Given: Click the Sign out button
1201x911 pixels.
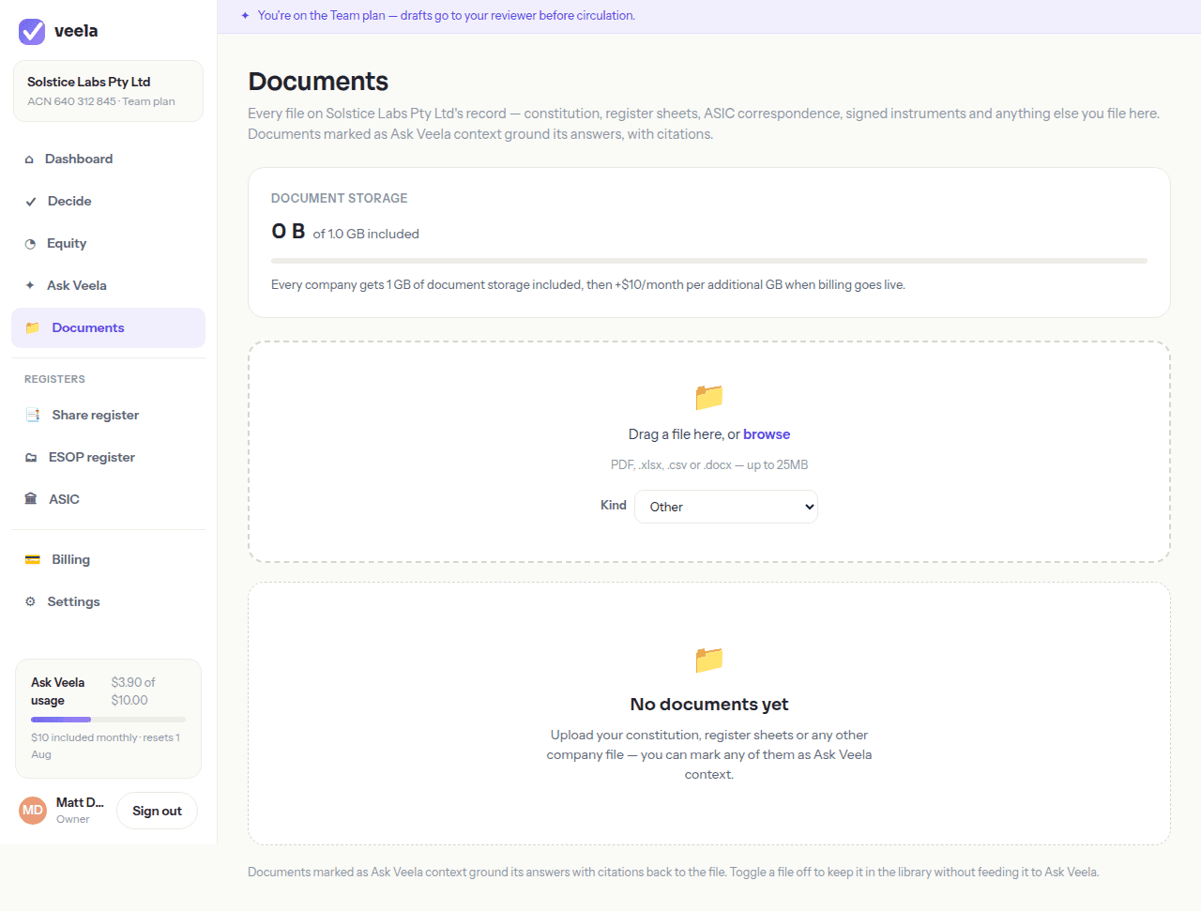Looking at the screenshot, I should tap(157, 811).
